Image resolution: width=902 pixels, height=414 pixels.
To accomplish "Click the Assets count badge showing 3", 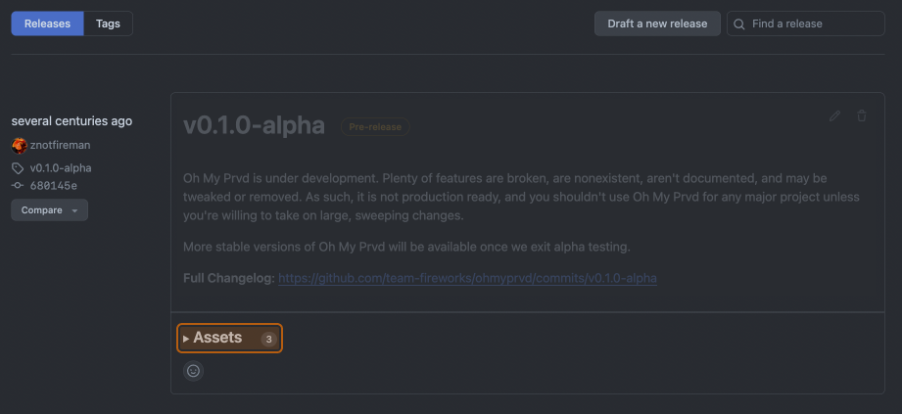I will coord(268,339).
